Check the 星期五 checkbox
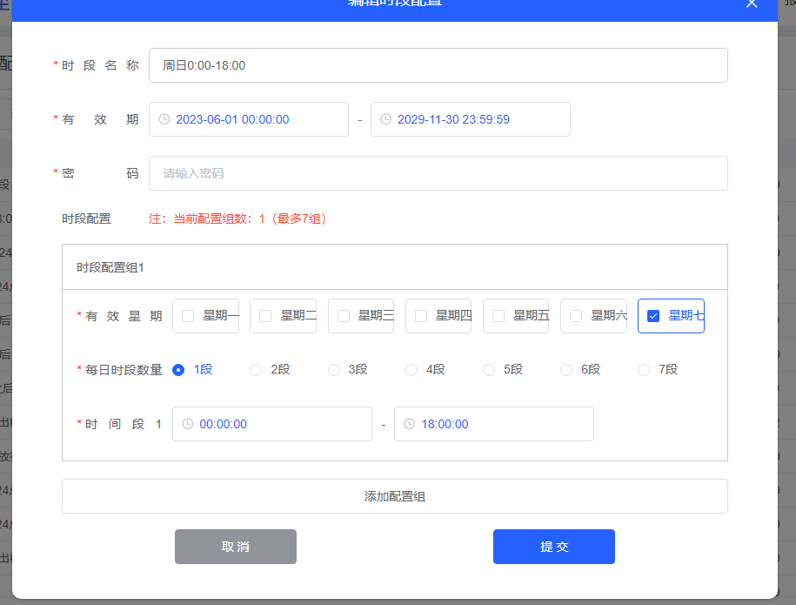 [x=498, y=316]
